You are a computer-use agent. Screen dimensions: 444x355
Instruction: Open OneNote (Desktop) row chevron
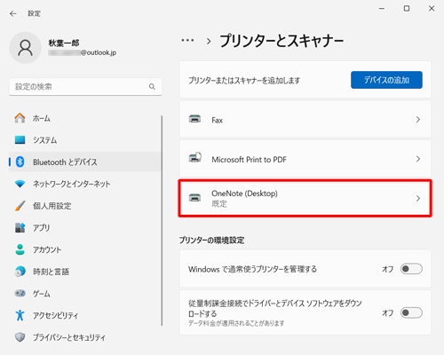pos(418,198)
